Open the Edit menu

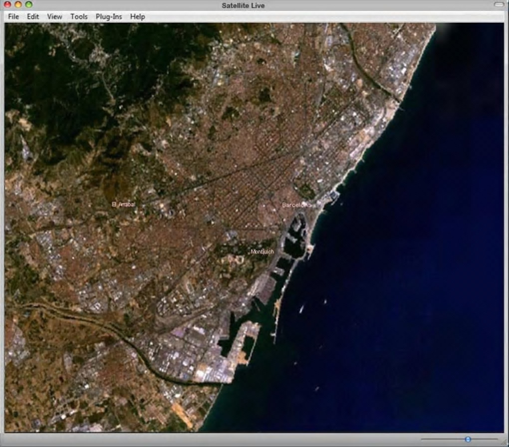coord(33,16)
